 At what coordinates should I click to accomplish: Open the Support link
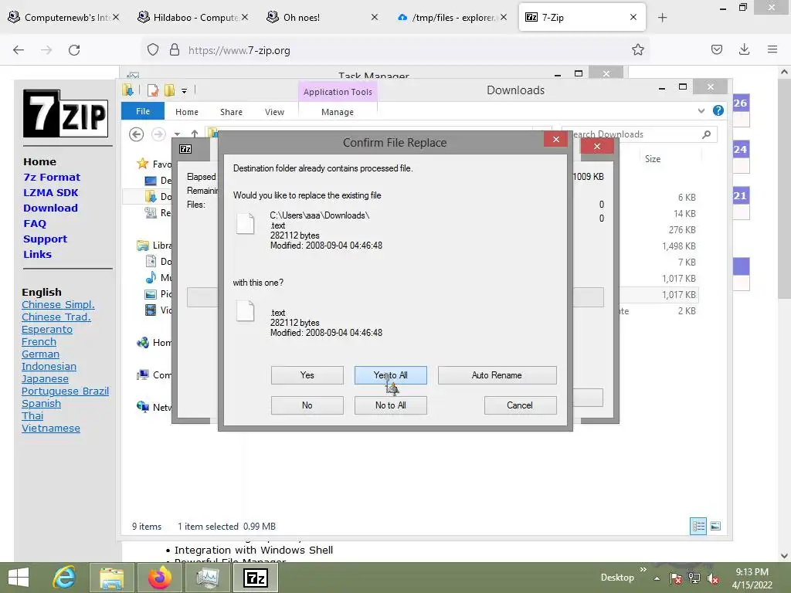pos(45,239)
